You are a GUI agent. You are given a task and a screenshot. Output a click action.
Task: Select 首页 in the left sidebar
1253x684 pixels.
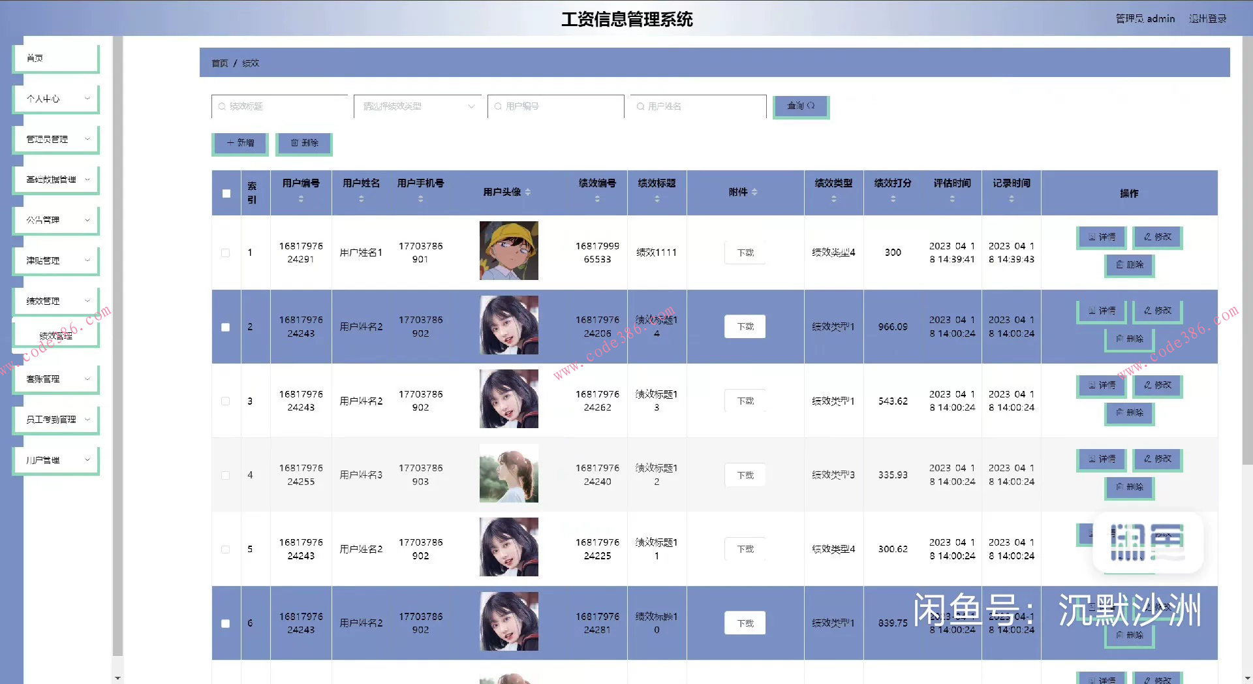click(x=55, y=58)
